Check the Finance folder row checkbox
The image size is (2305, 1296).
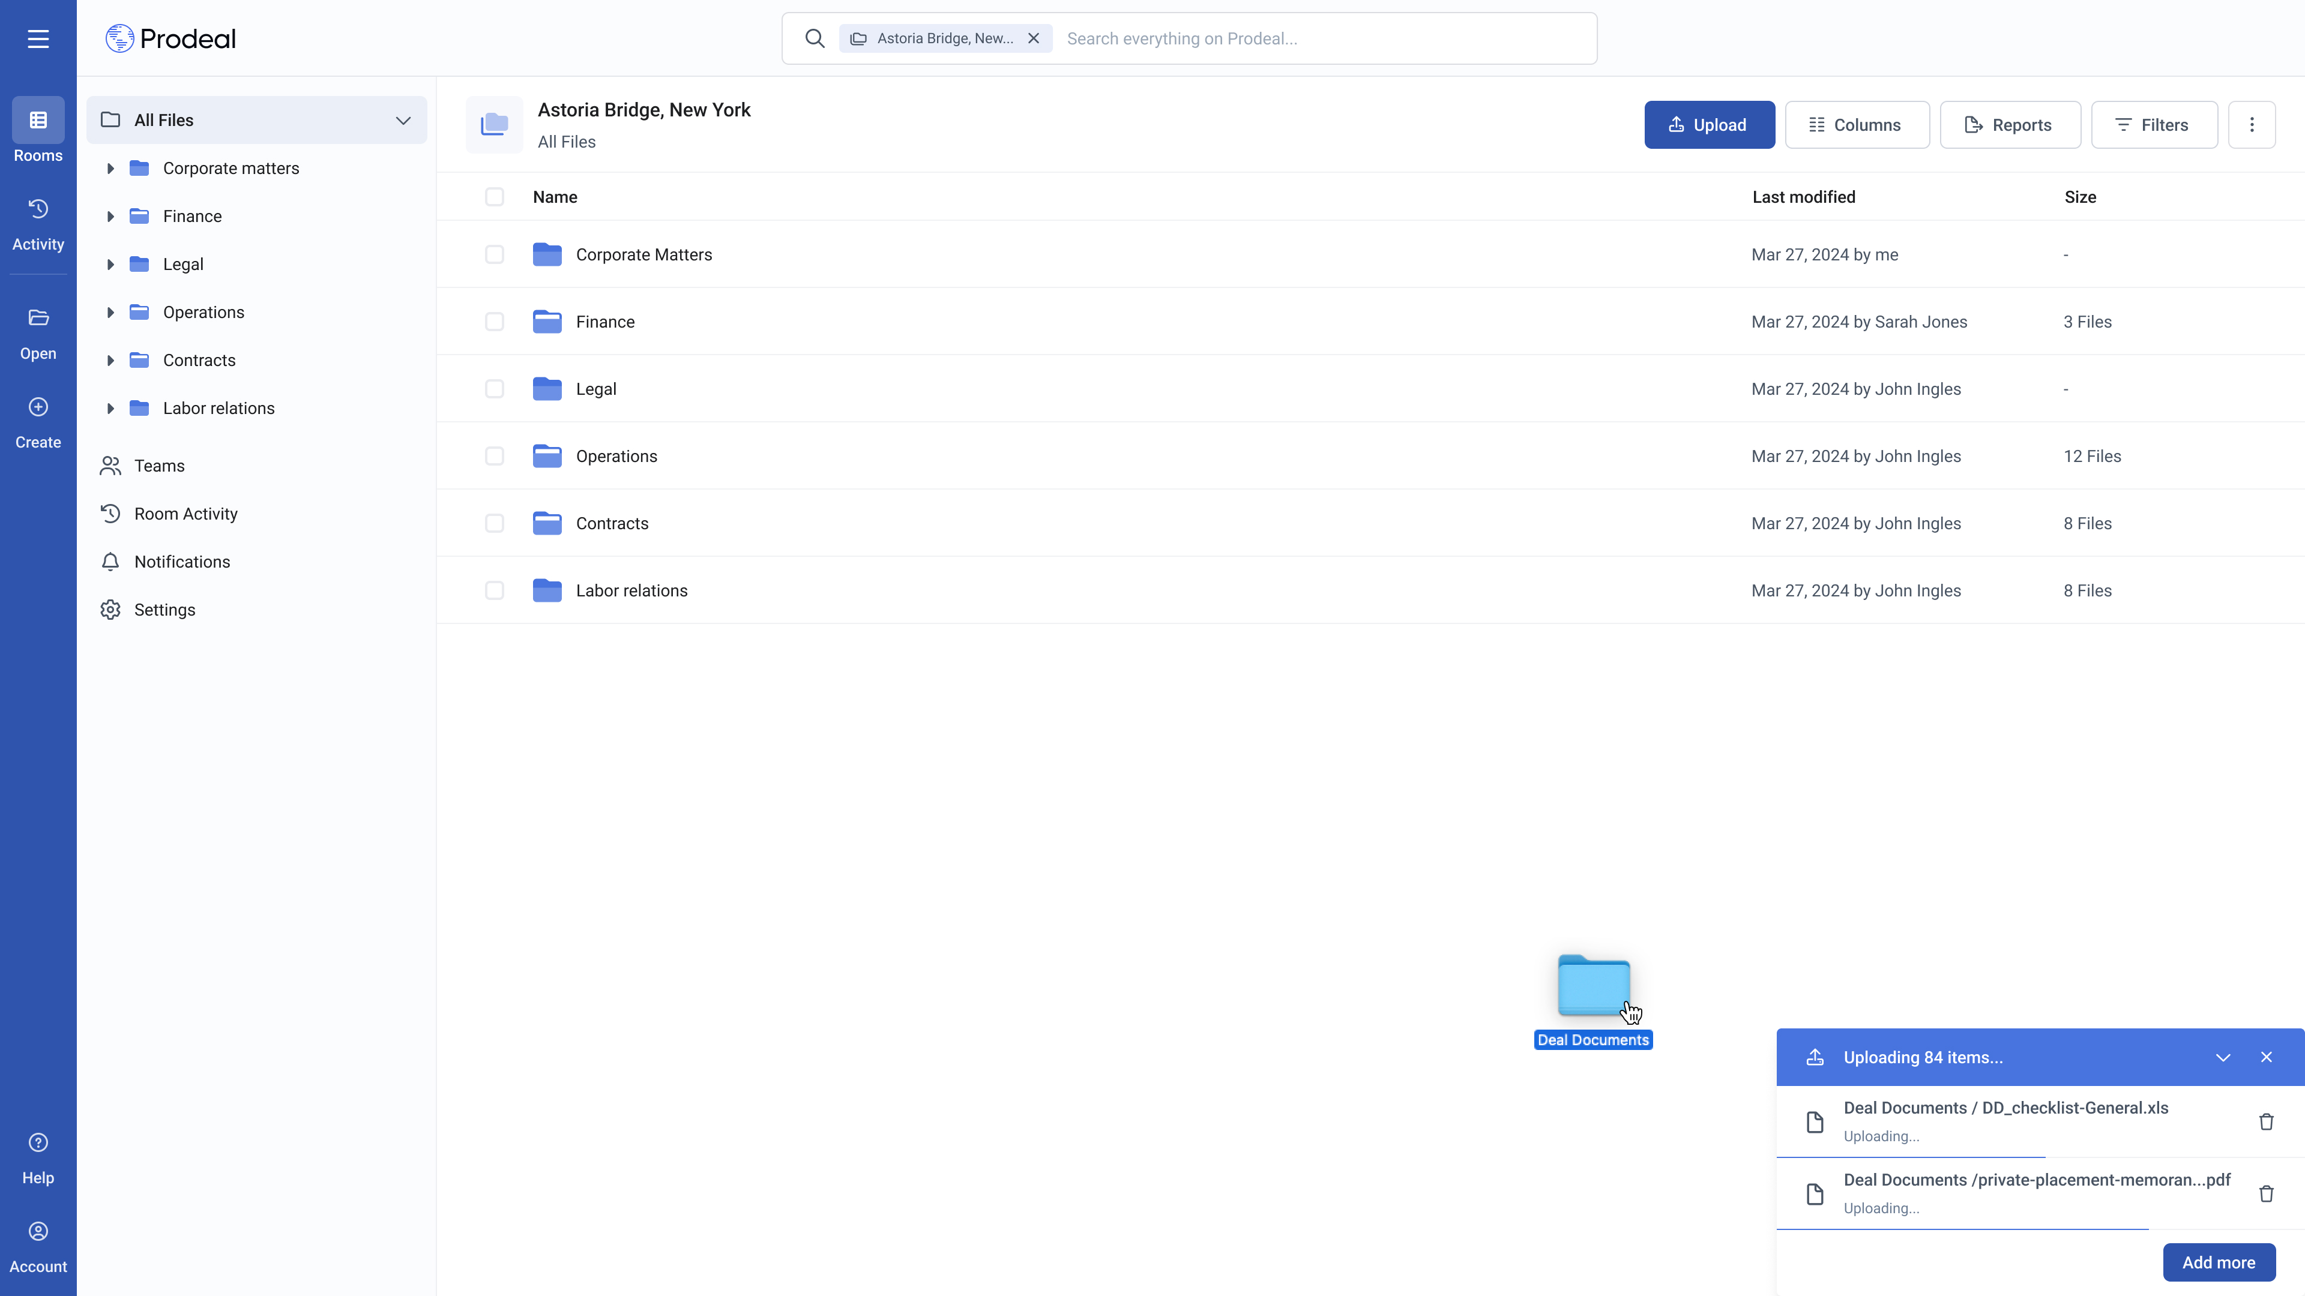494,322
